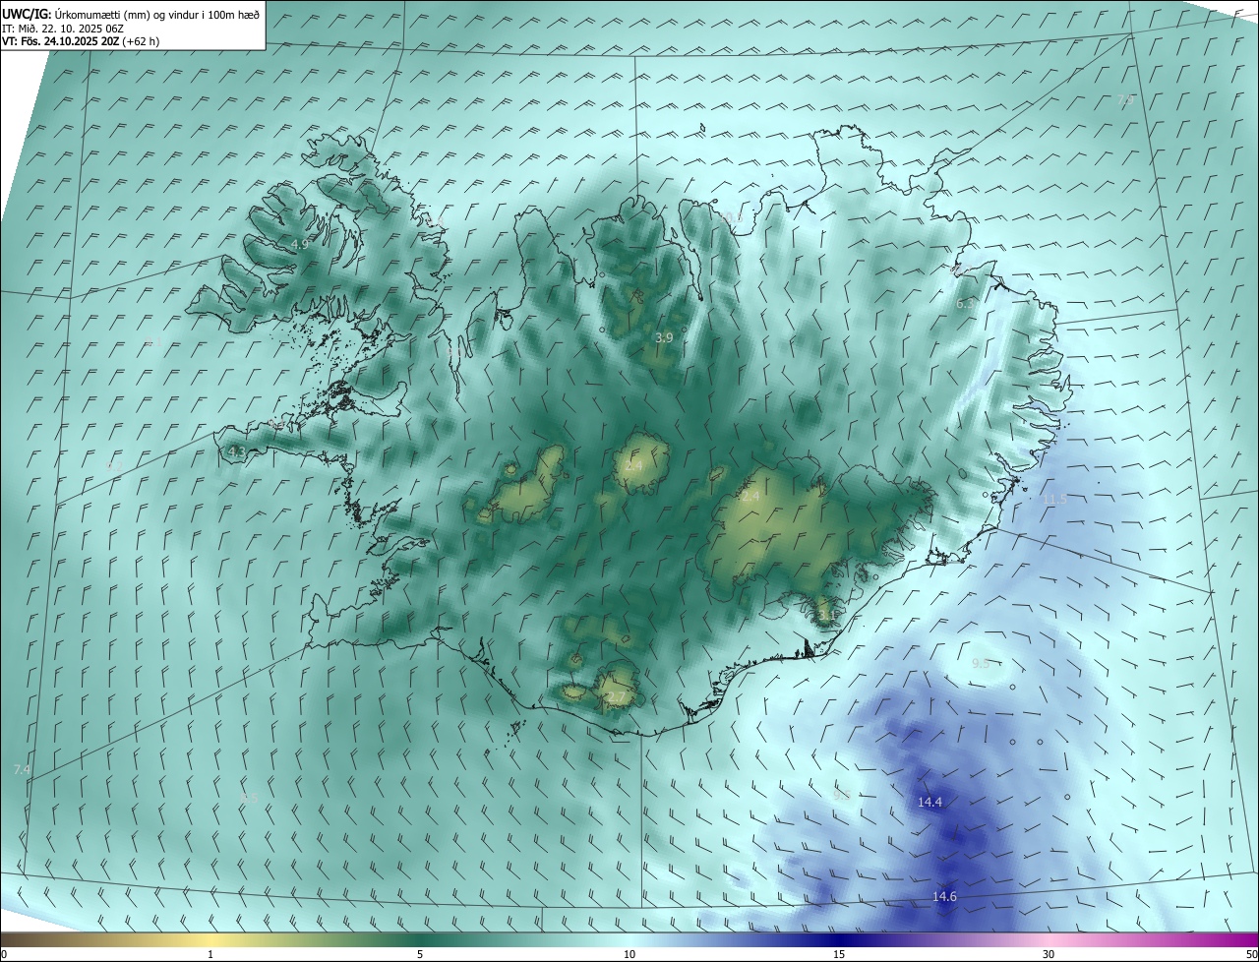1259x962 pixels.
Task: Click the 11.5 value off the east coast
Action: click(x=1053, y=500)
